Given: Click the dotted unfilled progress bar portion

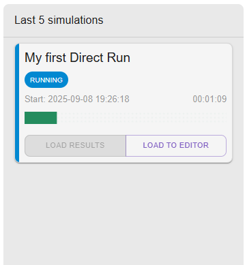Looking at the screenshot, I should 142,118.
